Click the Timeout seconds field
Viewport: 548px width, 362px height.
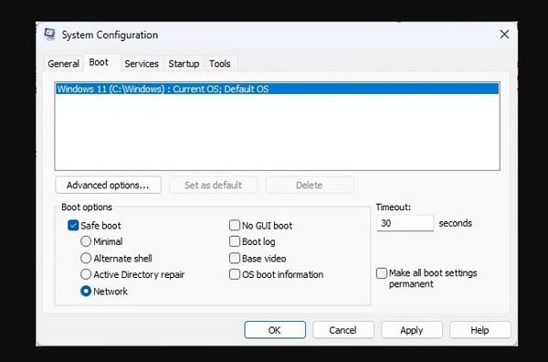point(405,223)
